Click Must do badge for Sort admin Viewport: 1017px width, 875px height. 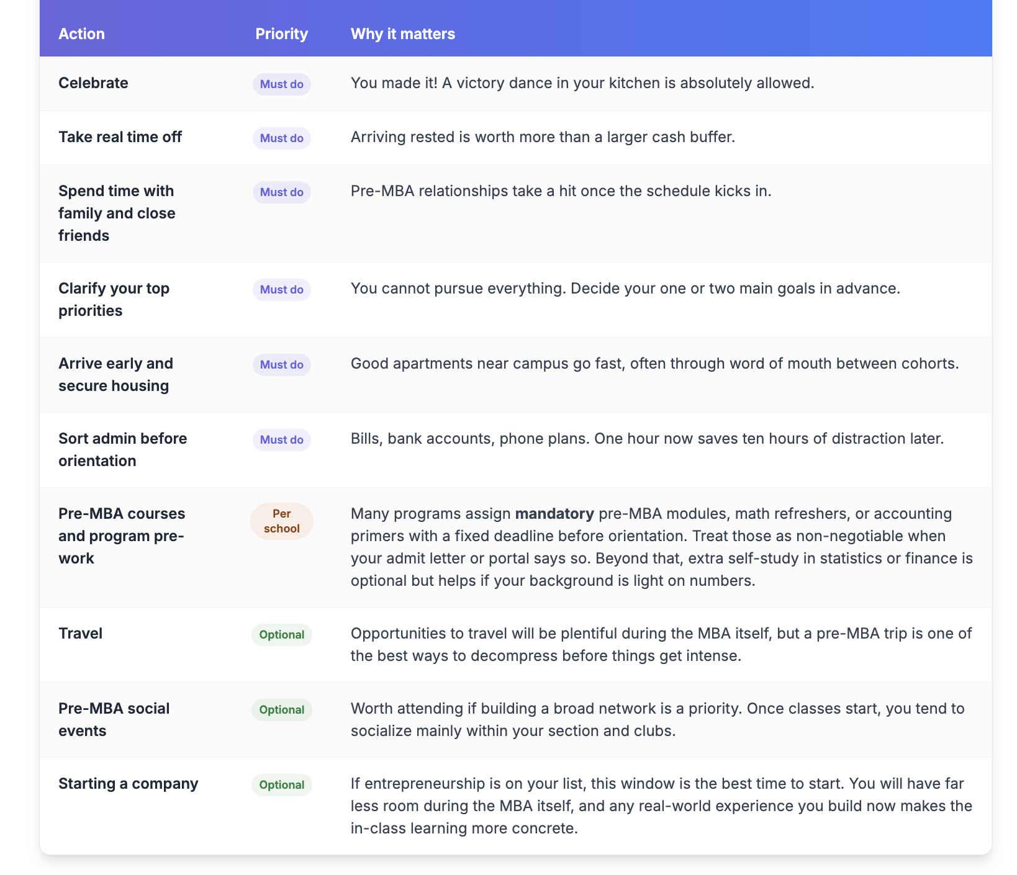coord(281,440)
